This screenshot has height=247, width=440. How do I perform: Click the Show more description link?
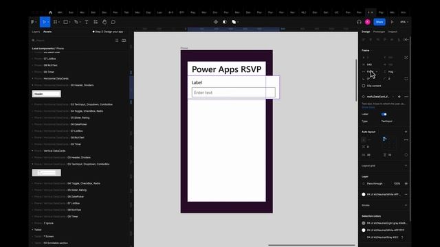tap(368, 107)
